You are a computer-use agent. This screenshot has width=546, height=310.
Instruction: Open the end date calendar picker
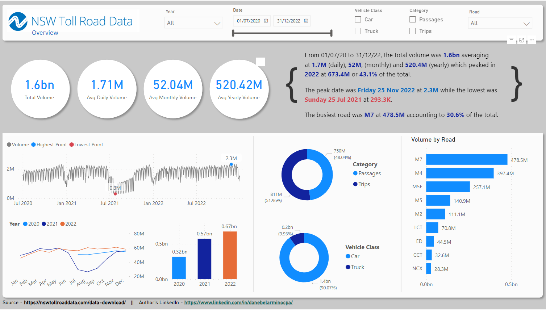pyautogui.click(x=306, y=21)
